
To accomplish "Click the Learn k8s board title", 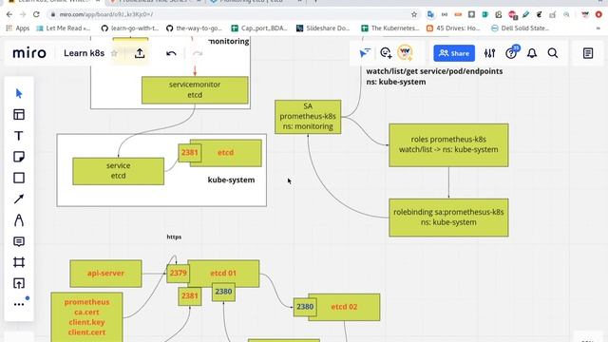I will tap(84, 53).
